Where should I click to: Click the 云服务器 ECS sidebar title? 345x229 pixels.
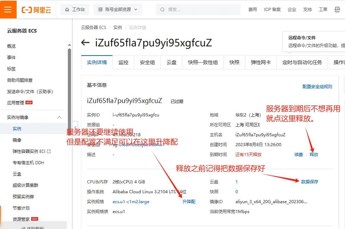pyautogui.click(x=22, y=31)
